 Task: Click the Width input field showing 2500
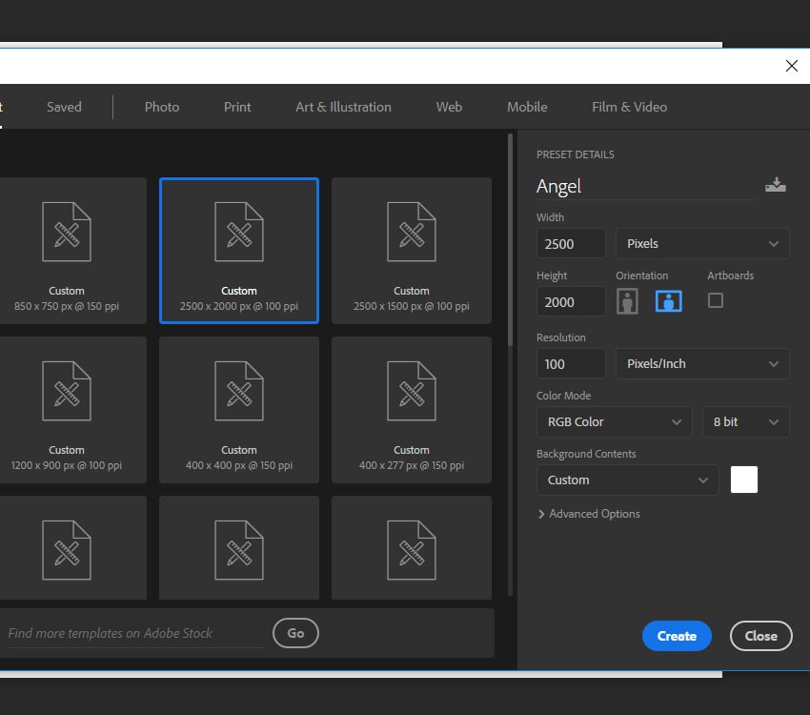(x=571, y=243)
